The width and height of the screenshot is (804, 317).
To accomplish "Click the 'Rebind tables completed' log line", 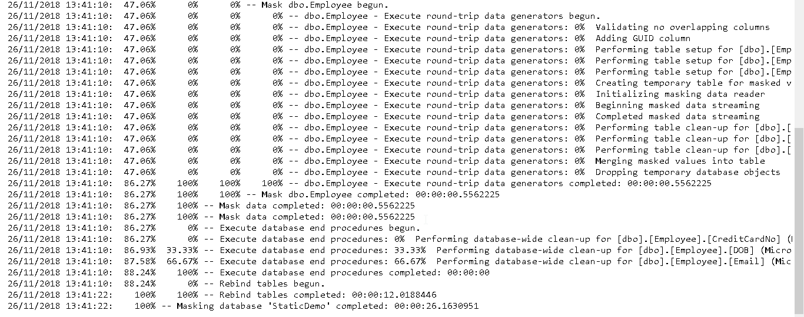I will tap(328, 295).
